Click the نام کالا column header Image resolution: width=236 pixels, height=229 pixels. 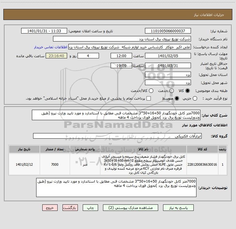[x=143, y=149]
